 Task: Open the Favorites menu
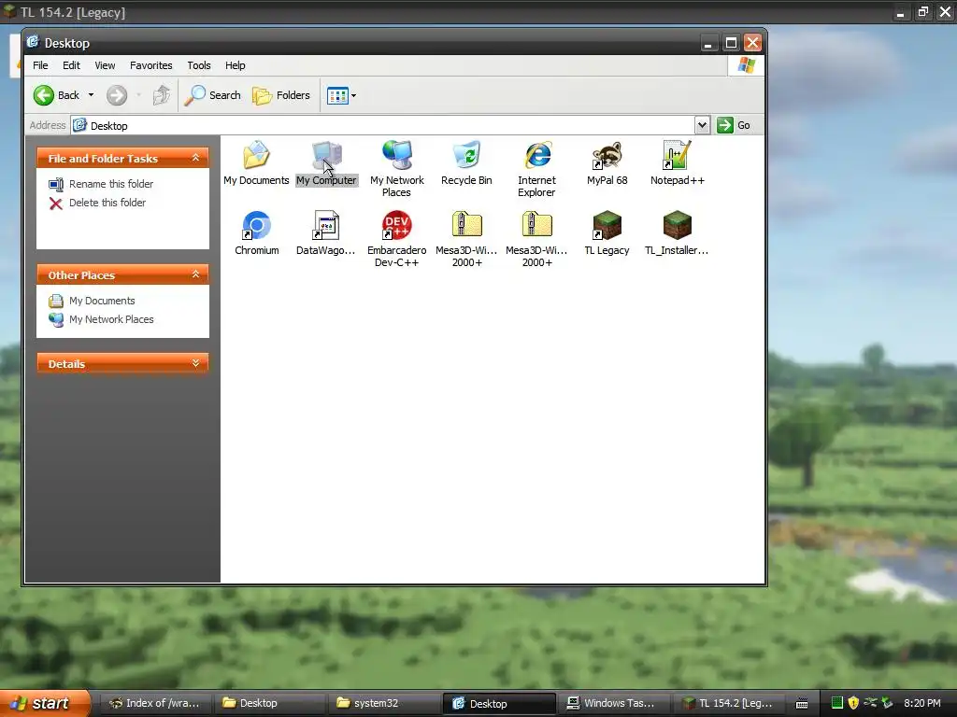150,65
